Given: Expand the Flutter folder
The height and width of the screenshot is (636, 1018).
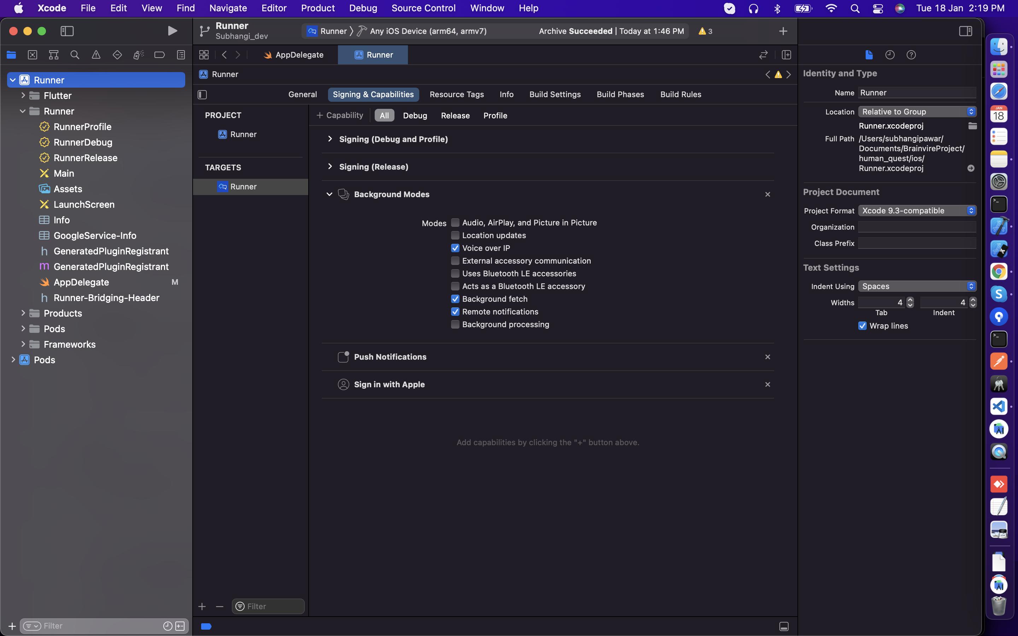Looking at the screenshot, I should pos(23,95).
